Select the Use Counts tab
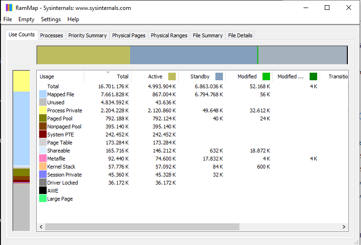361x245 pixels. pos(22,34)
